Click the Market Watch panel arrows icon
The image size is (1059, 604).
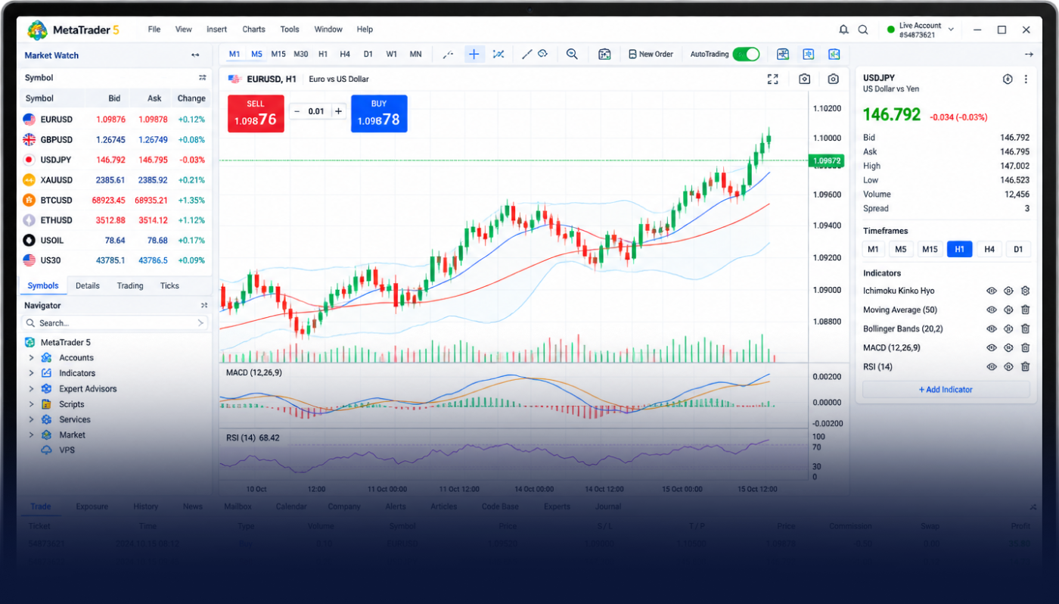click(x=195, y=55)
